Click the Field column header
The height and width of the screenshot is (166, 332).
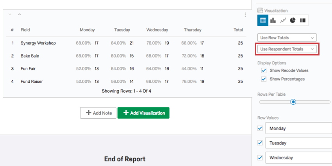click(x=25, y=30)
